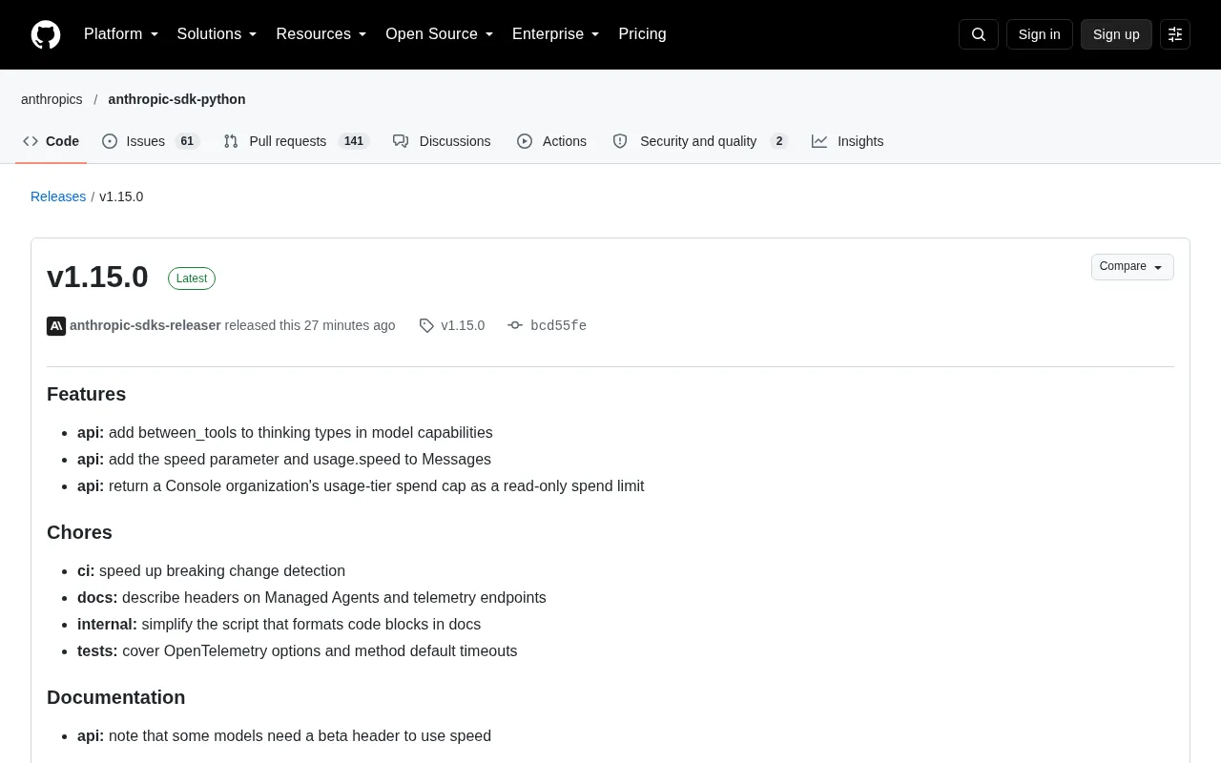Screen dimensions: 1221x763
Task: Go to the Pricing page
Action: (x=642, y=34)
